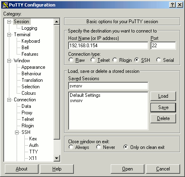Viewport: 185px width, 177px height.
Task: Open the X11 category
Action: click(x=33, y=158)
